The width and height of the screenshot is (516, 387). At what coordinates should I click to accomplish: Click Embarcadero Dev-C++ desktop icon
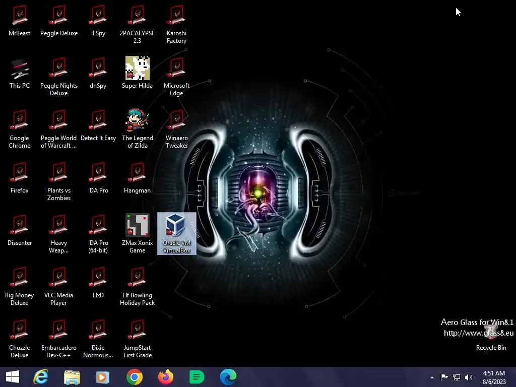click(x=59, y=339)
